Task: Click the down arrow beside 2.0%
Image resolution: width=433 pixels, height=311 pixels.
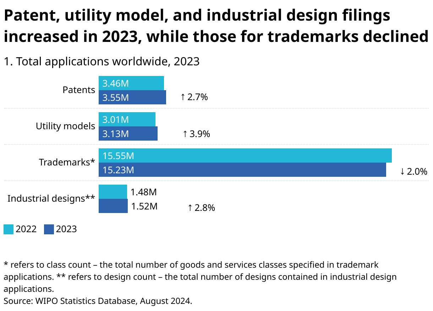Action: 402,171
